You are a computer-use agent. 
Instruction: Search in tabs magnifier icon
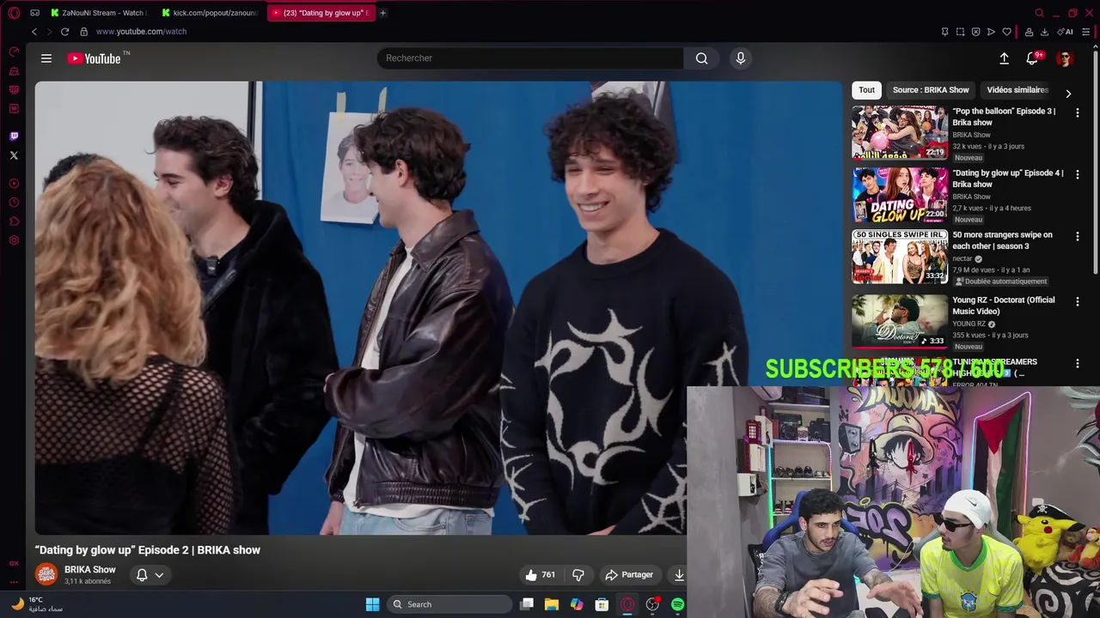(1039, 13)
